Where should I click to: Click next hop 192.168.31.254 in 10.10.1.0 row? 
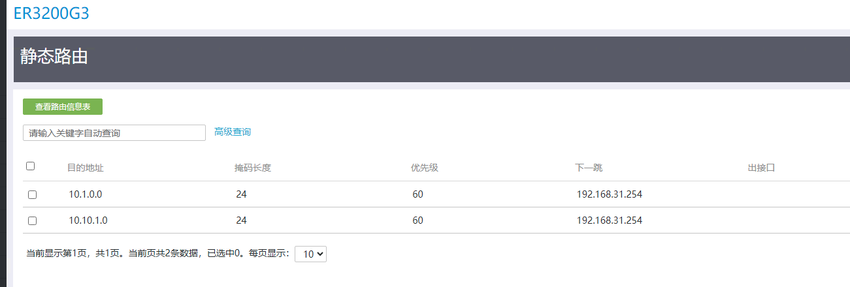click(x=610, y=220)
